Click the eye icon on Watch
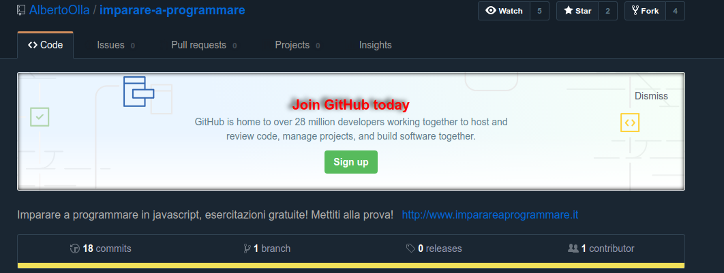The height and width of the screenshot is (273, 724). click(490, 11)
